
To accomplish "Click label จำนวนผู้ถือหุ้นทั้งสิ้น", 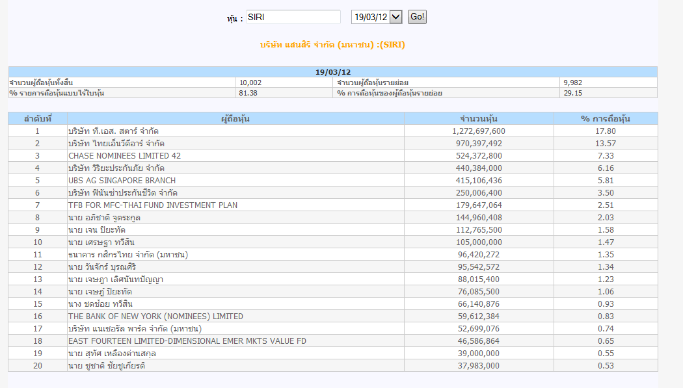I will coord(41,83).
